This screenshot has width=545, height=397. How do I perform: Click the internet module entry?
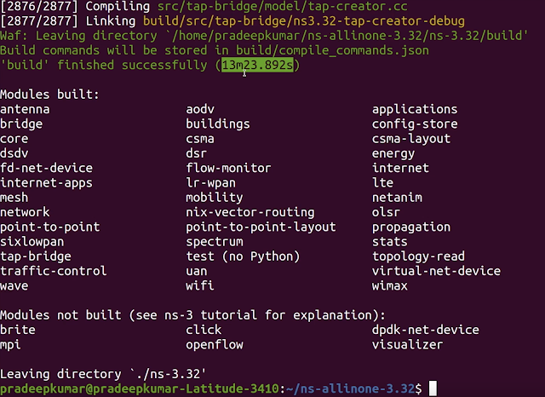pyautogui.click(x=400, y=168)
